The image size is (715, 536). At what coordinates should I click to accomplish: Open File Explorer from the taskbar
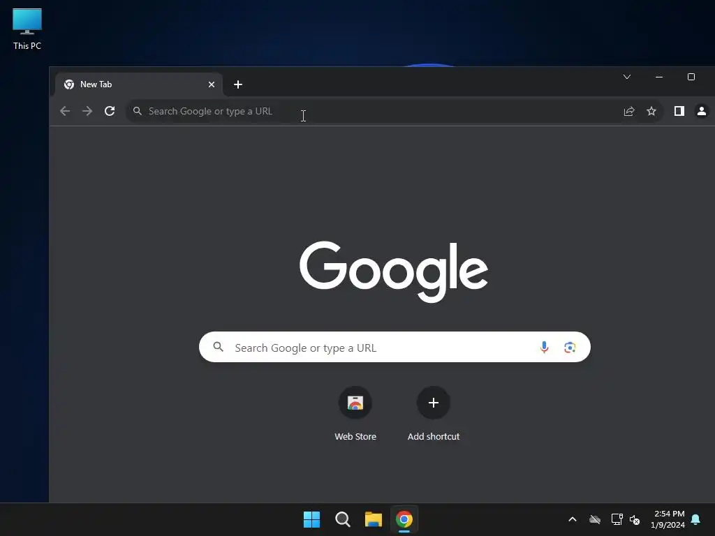[374, 519]
